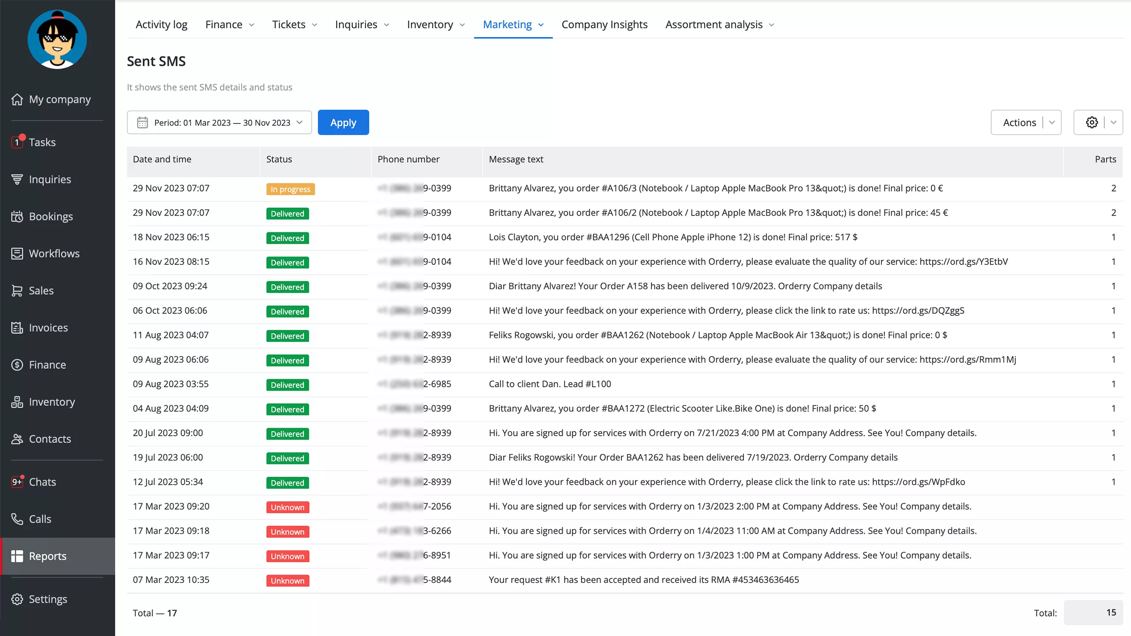Click the user avatar picture
The image size is (1131, 636).
57,39
